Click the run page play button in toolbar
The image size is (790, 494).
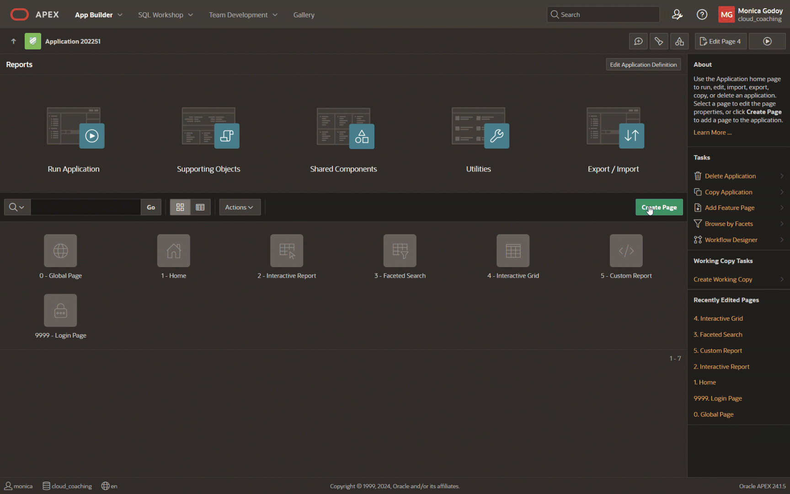pos(767,41)
